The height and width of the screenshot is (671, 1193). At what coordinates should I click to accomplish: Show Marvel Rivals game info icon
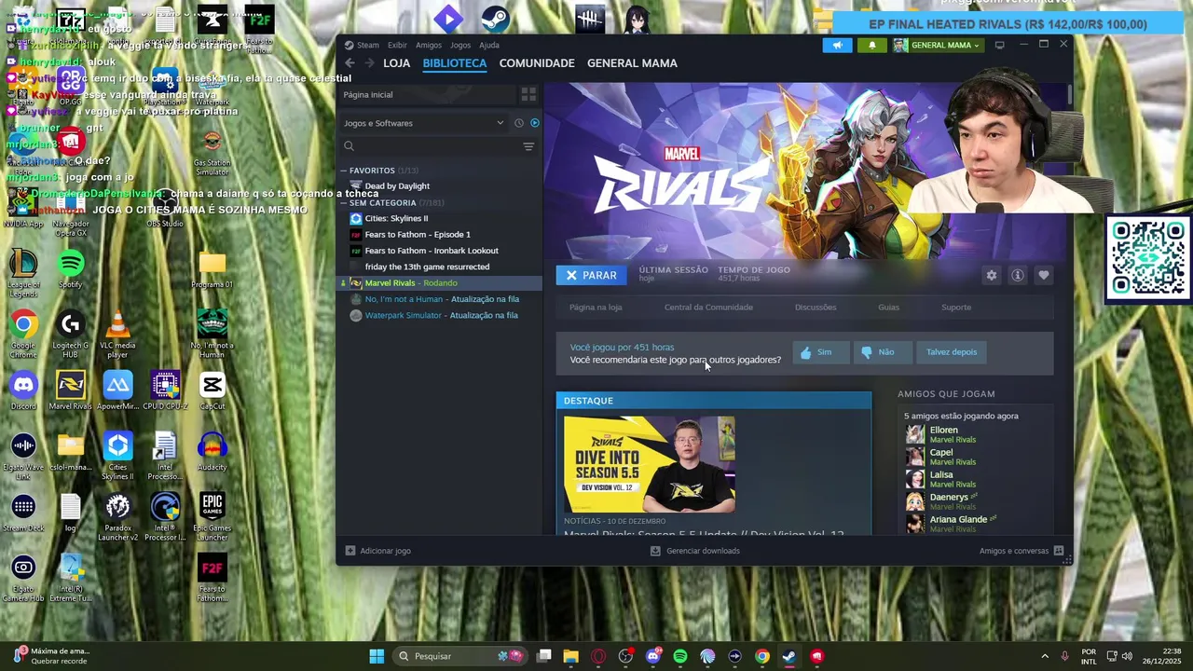(1018, 275)
